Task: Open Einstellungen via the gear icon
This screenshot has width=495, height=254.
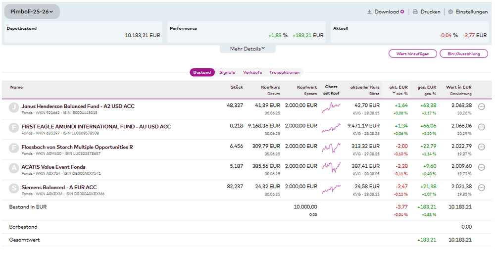Action: [450, 12]
